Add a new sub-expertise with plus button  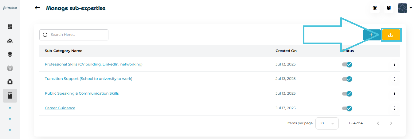click(x=371, y=35)
